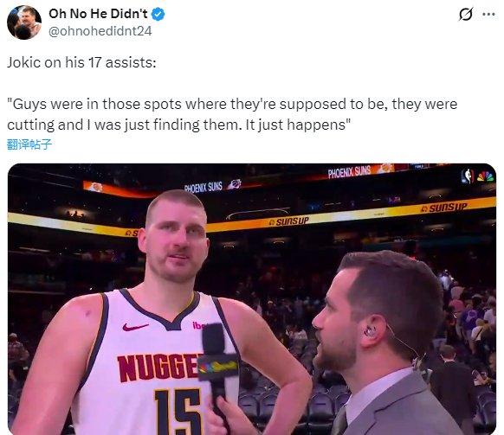Click the NUGGETS lettering on the jersey
The image size is (504, 435).
[159, 368]
